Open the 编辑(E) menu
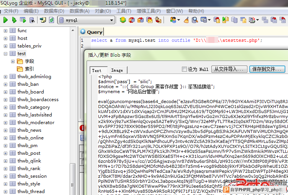This screenshot has height=195, width=288. click(x=31, y=11)
